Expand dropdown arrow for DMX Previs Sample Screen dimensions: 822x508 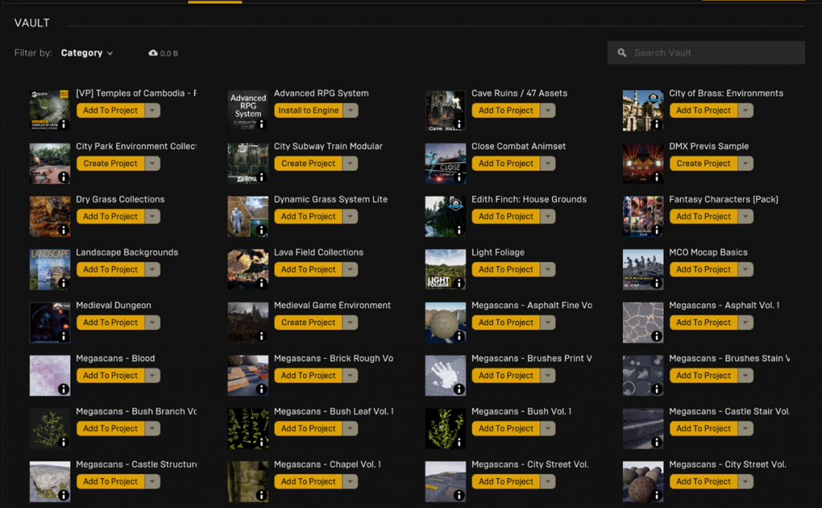click(746, 164)
